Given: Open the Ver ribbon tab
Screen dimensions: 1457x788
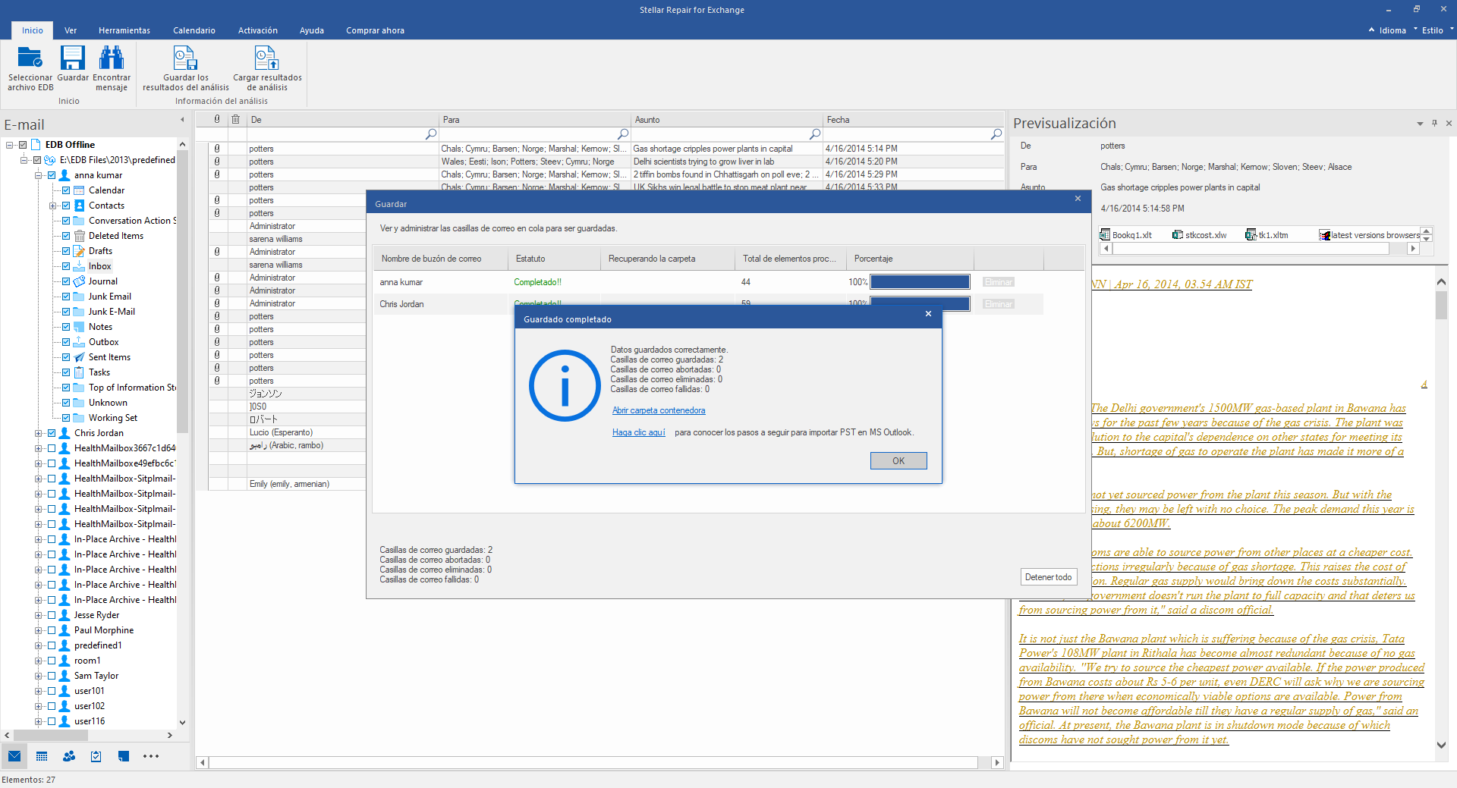Looking at the screenshot, I should pos(71,30).
